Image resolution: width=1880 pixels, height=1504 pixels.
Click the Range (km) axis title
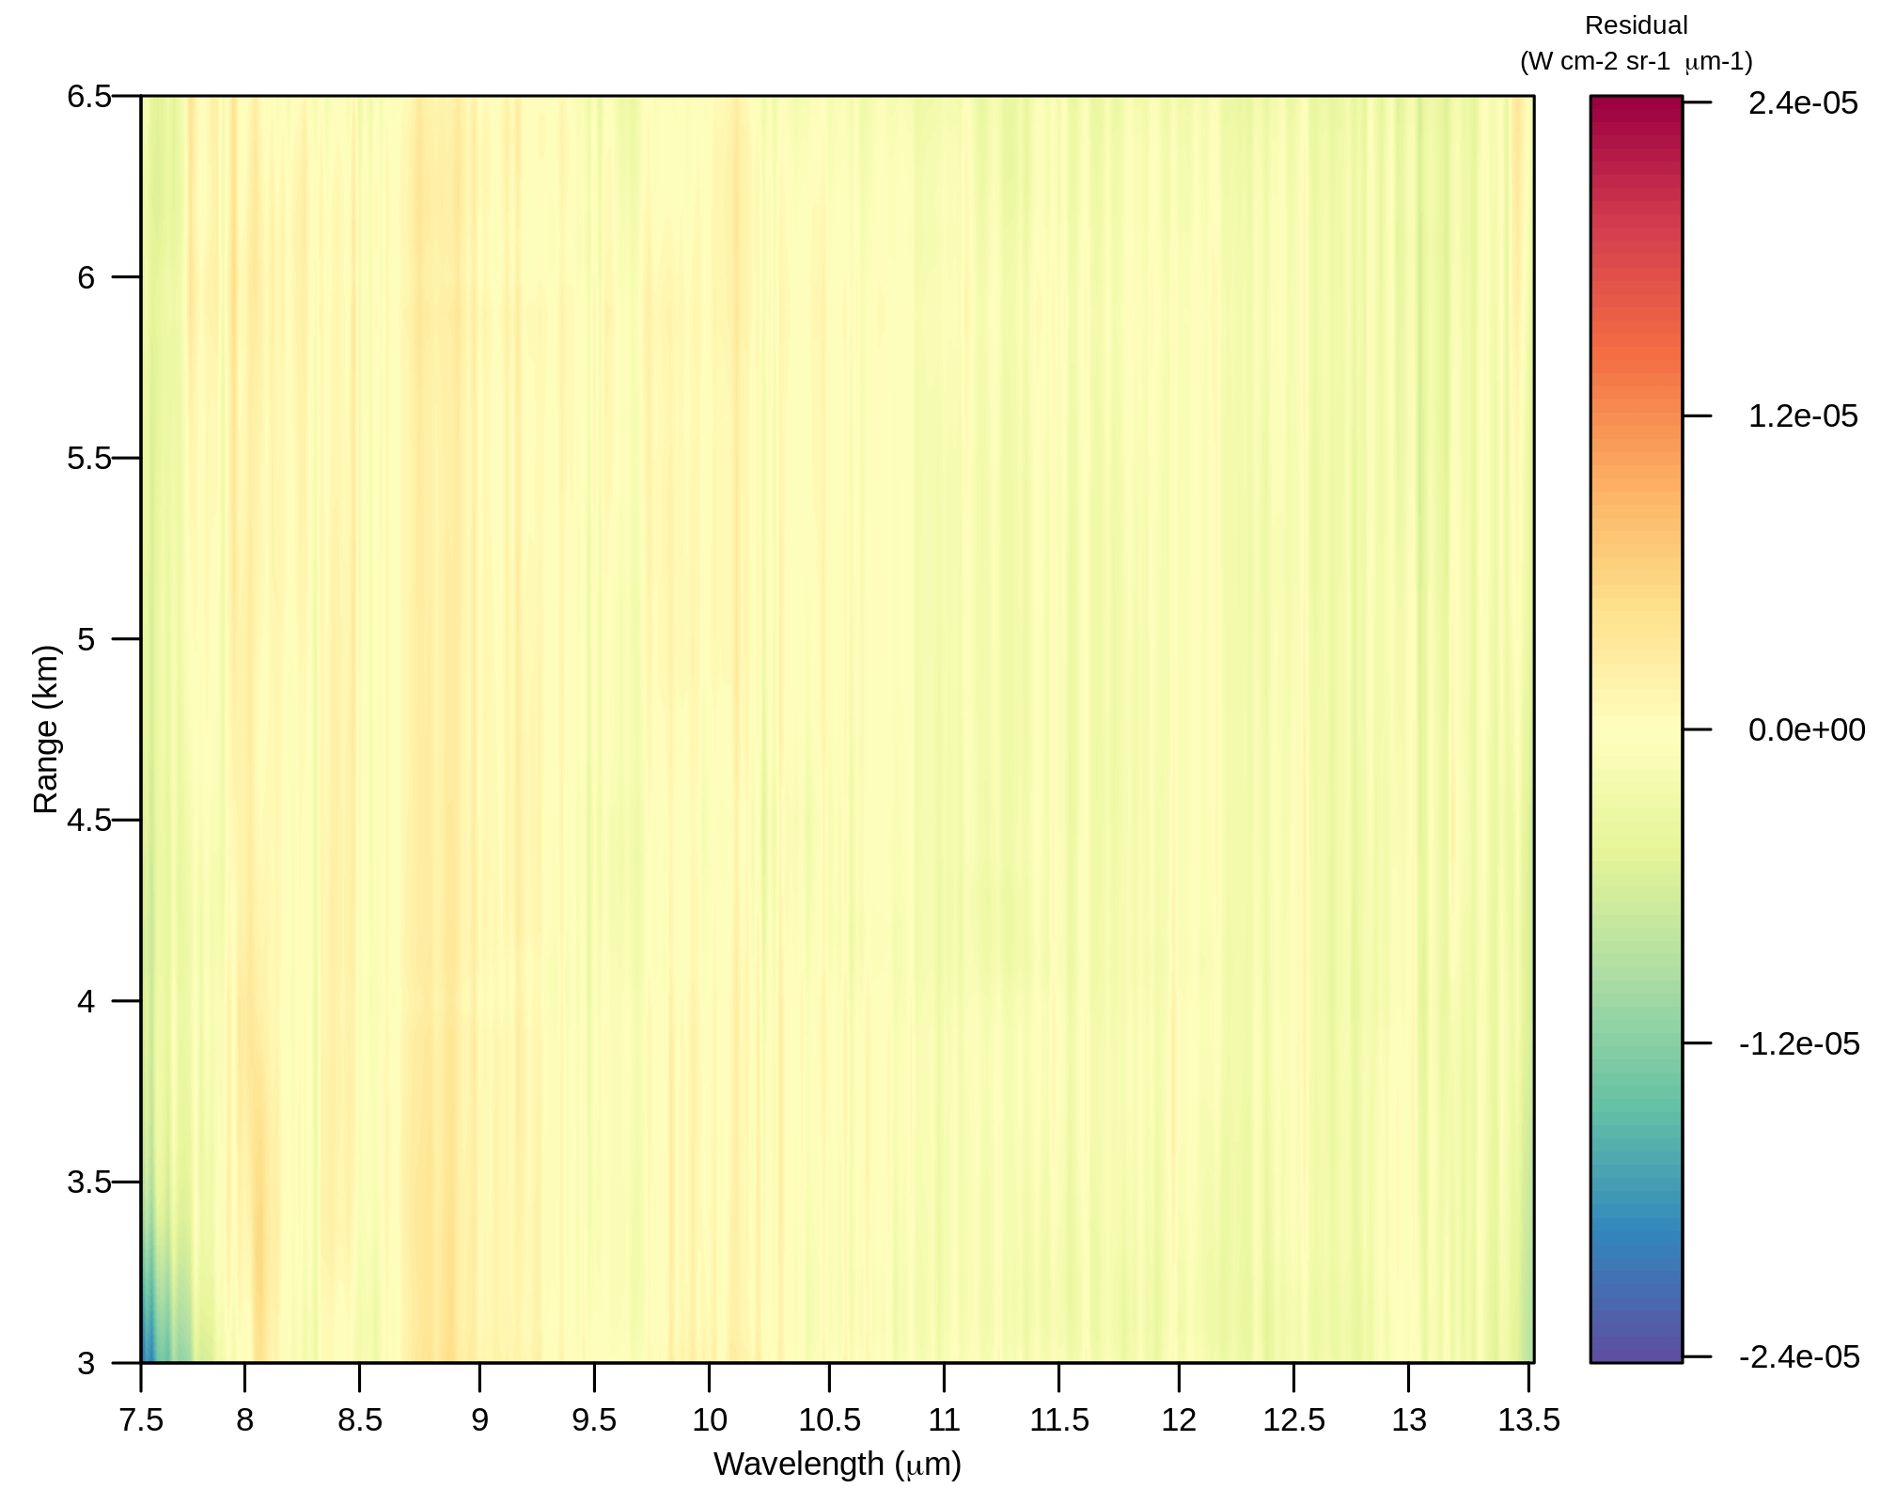tap(46, 729)
